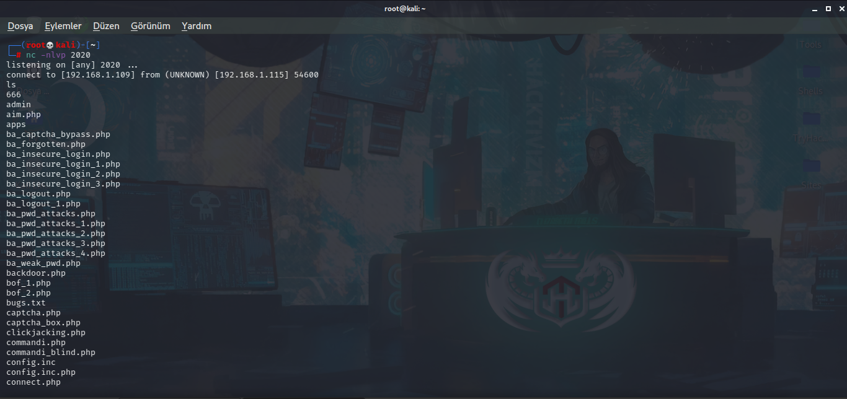Screen dimensions: 847x399
Task: Click 'commandi_blind.php' file name
Action: coord(51,353)
